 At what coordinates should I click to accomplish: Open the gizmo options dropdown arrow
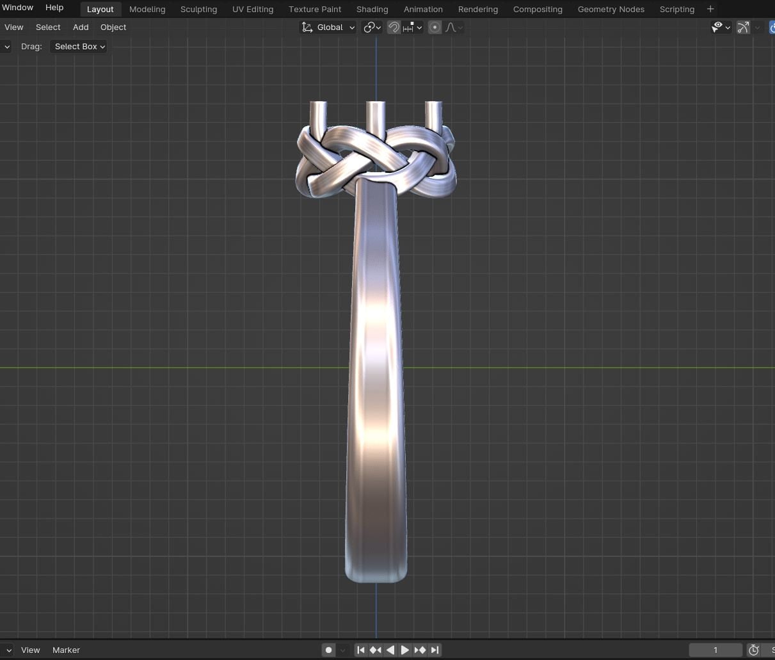click(758, 27)
